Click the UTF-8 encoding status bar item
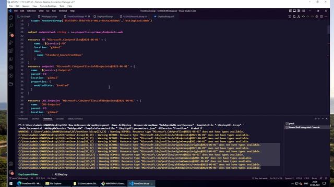Screen dimensions: 334x187 click(x=299, y=178)
